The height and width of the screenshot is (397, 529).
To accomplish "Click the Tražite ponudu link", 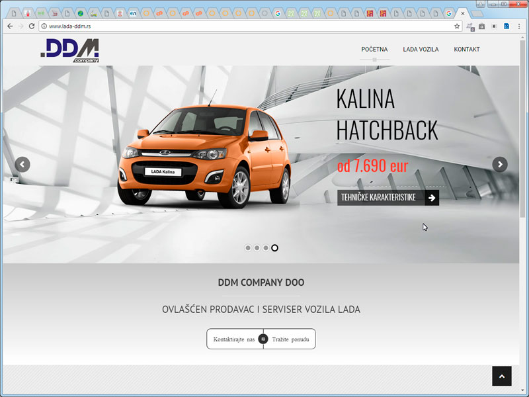I will [x=290, y=339].
